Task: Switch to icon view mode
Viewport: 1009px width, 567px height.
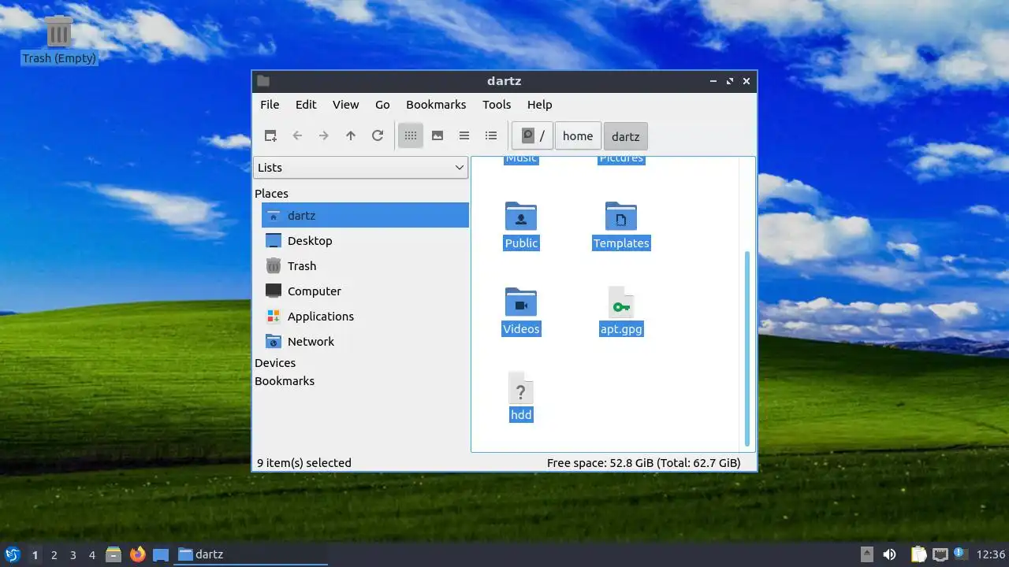Action: (411, 135)
